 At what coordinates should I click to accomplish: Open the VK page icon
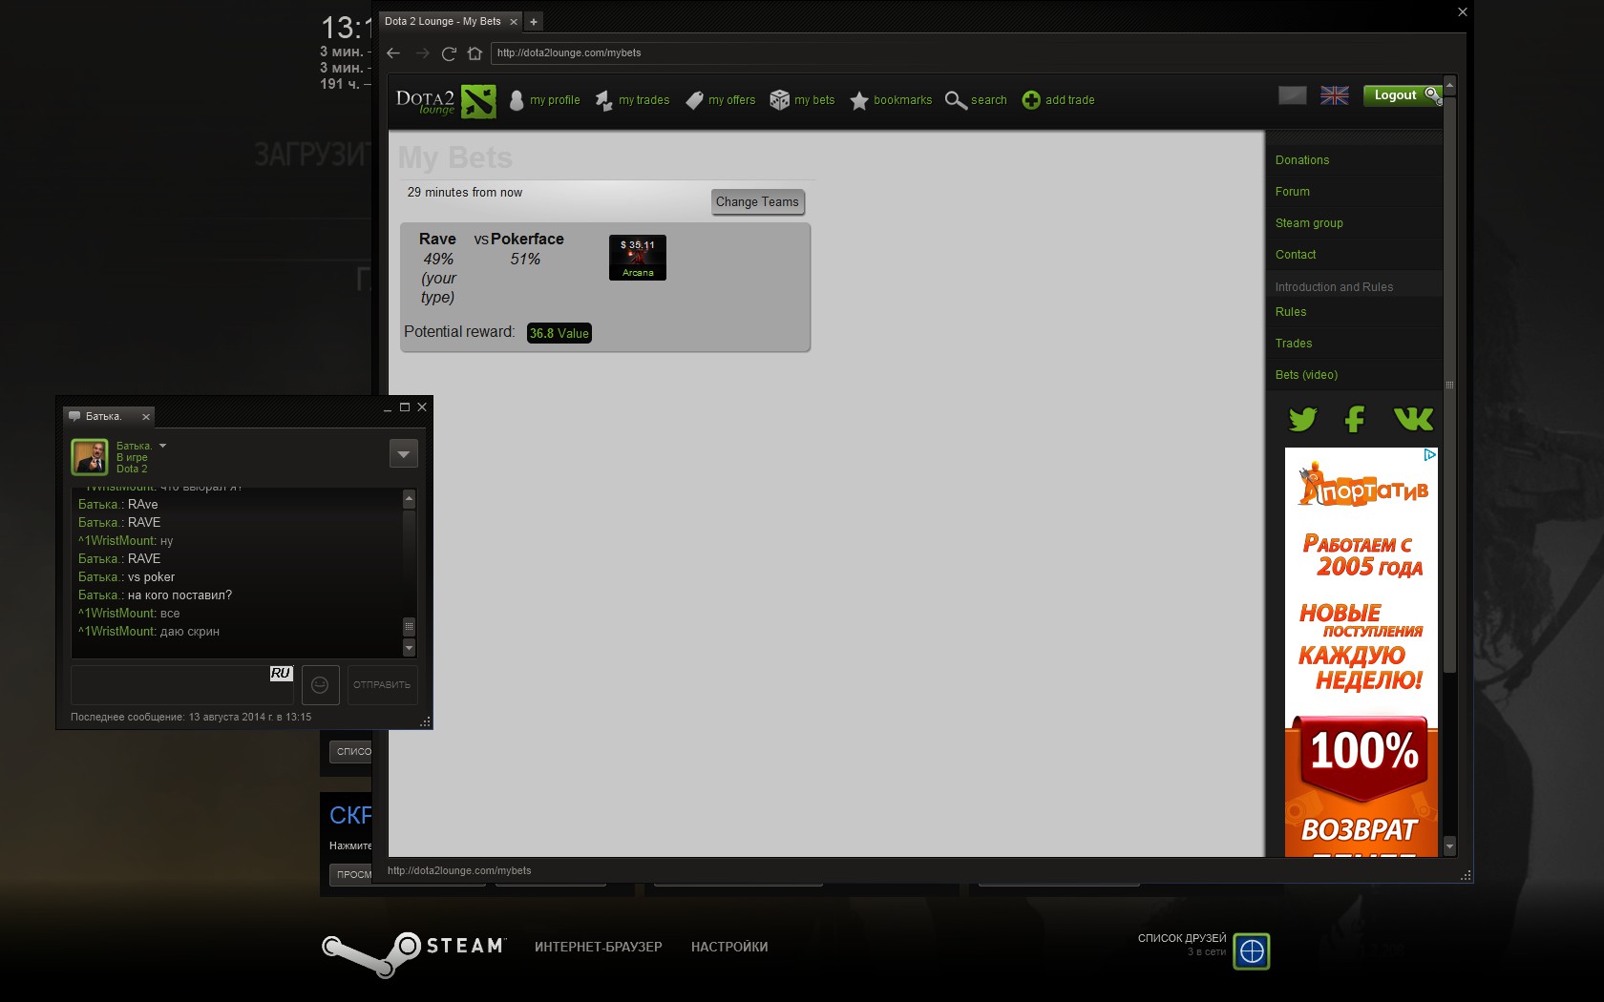pyautogui.click(x=1413, y=419)
